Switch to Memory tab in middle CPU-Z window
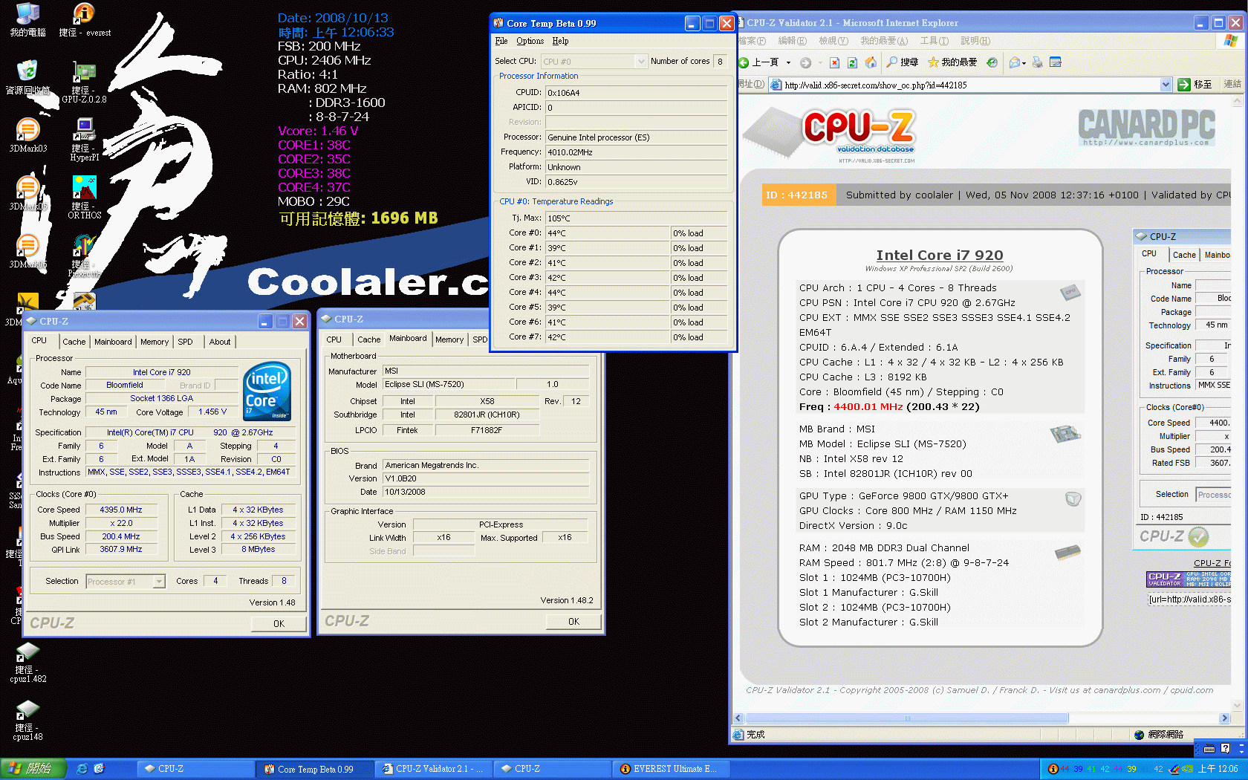This screenshot has height=780, width=1248. pyautogui.click(x=449, y=339)
